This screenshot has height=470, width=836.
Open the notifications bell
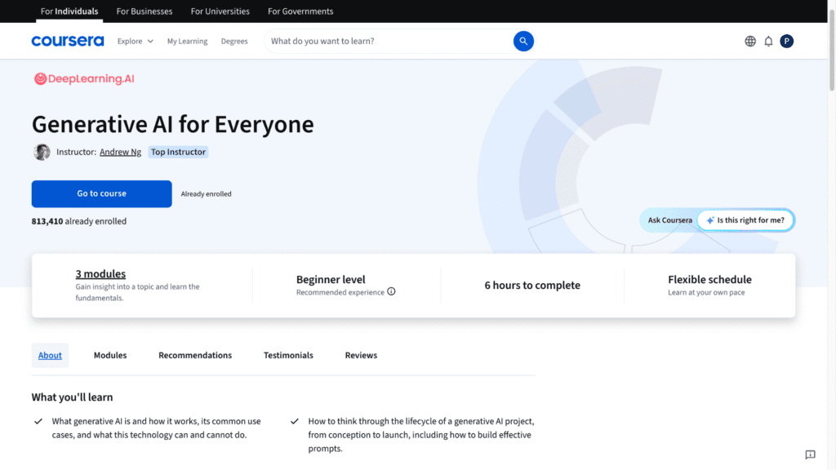point(768,41)
